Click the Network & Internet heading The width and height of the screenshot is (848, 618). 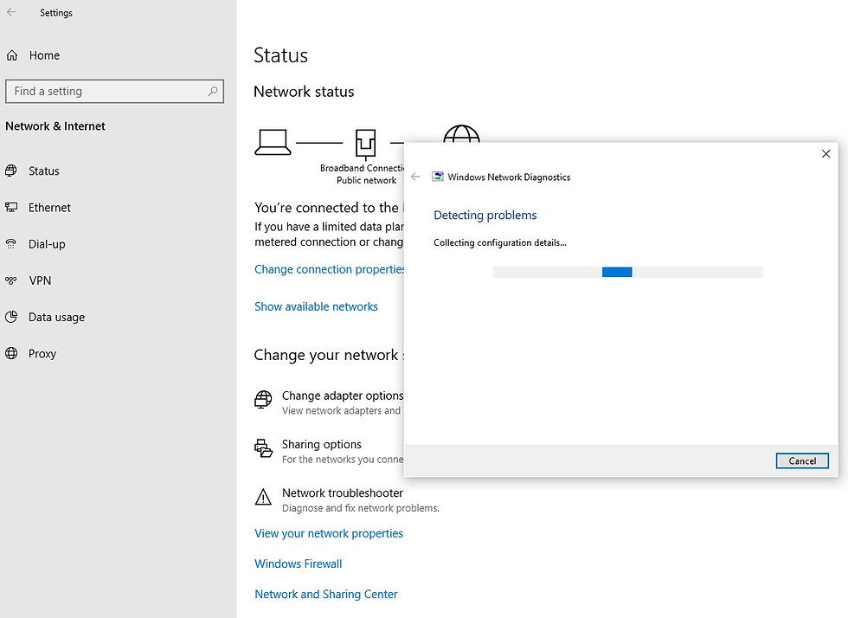pos(55,126)
